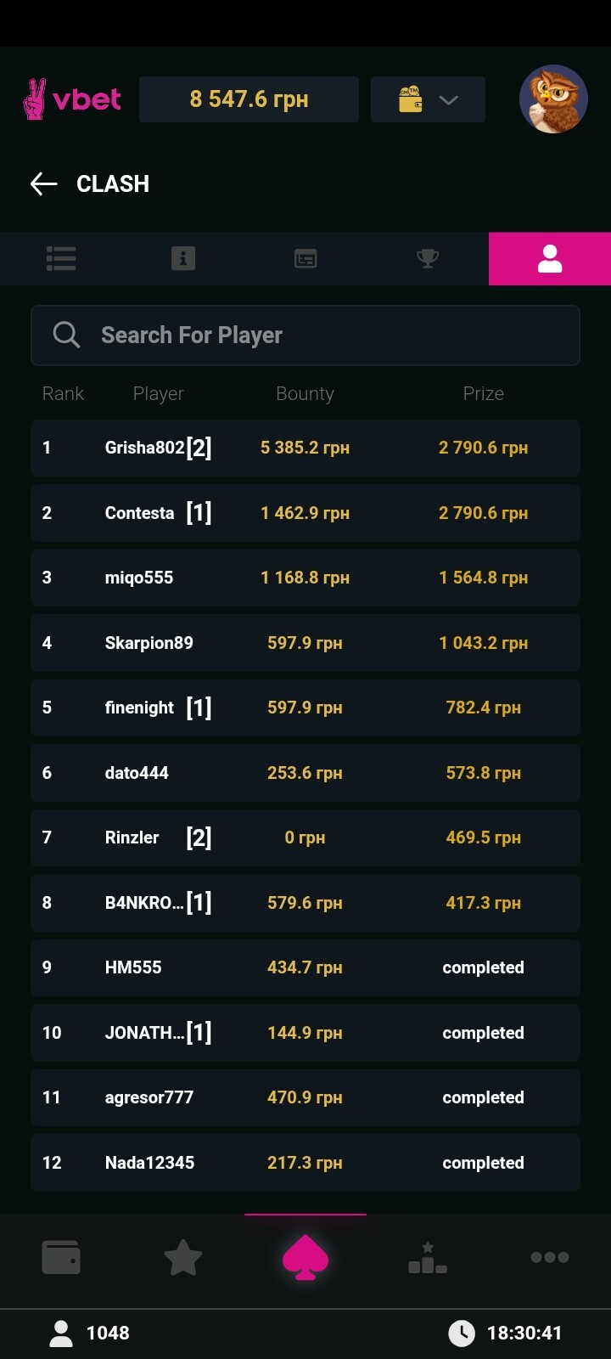Screen dimensions: 611x1359
Task: Open player Grisha802 row
Action: click(305, 448)
